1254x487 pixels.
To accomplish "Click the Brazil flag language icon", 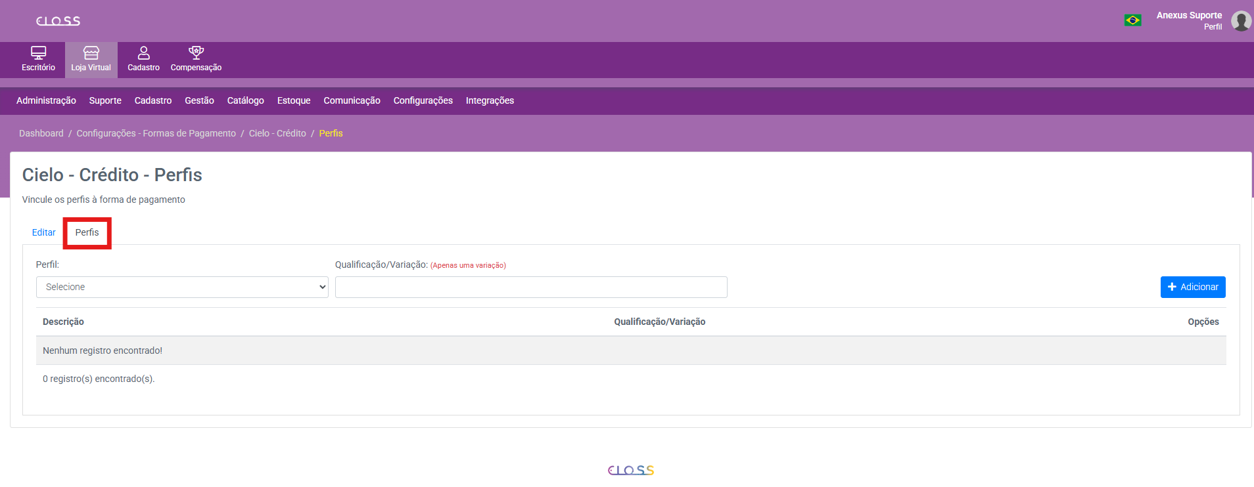I will (1132, 20).
